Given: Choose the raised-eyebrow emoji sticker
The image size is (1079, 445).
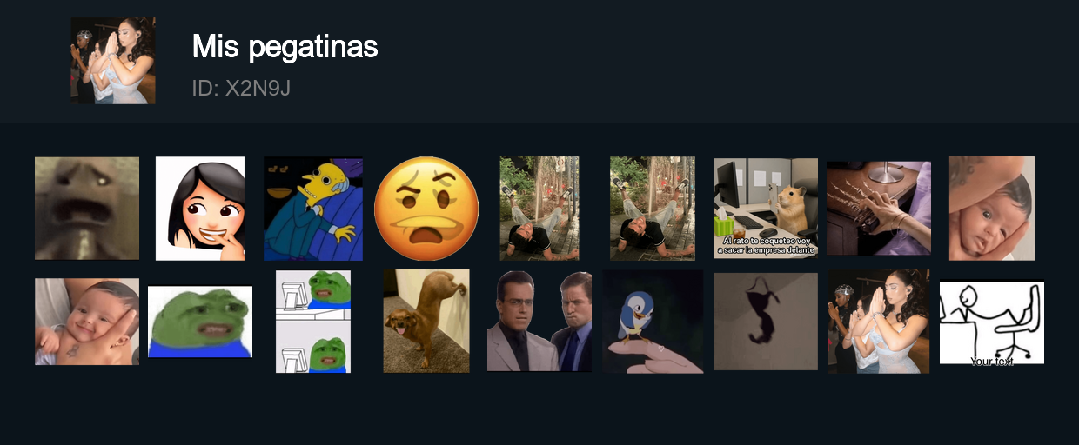Looking at the screenshot, I should click(x=426, y=209).
